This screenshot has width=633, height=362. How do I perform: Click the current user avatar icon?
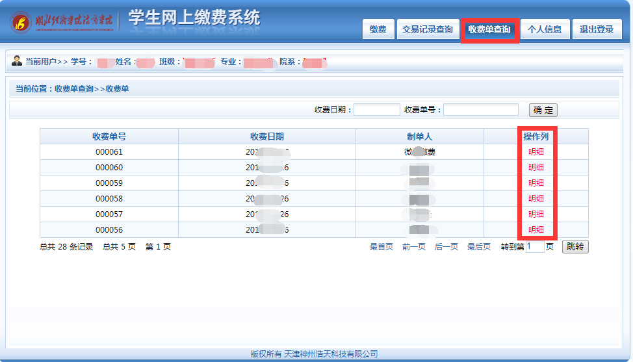coord(17,61)
